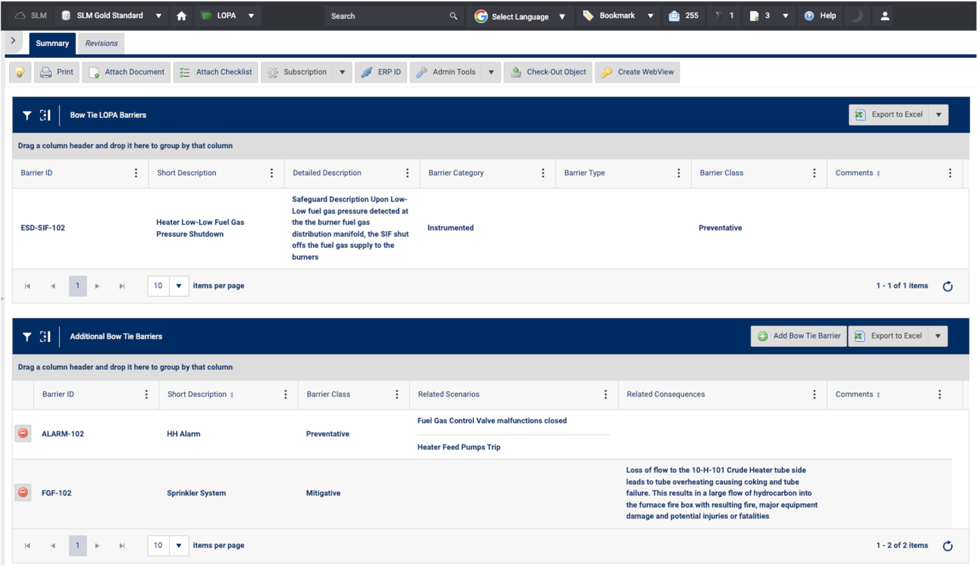Delete the FGF-102 barrier row
Viewport: 977px width, 566px height.
23,493
